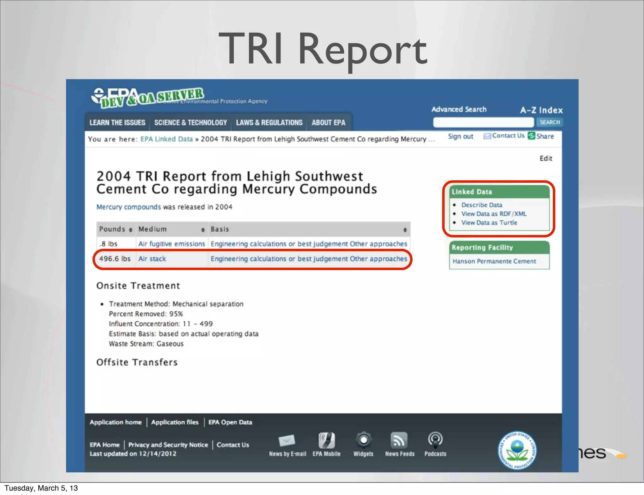Sort table by Medium column arrows
This screenshot has height=495, width=644.
coord(203,230)
